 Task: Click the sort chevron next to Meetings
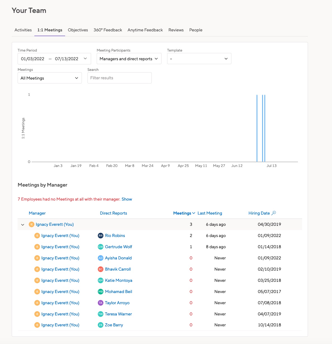[194, 213]
